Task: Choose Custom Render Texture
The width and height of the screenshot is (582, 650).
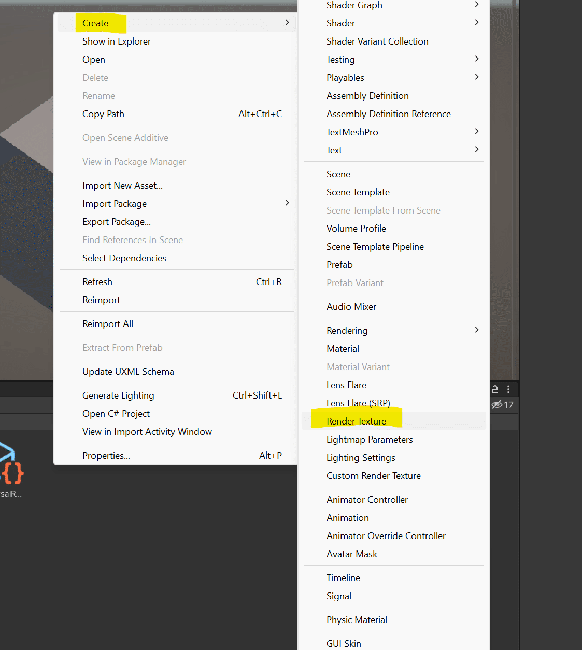Action: 394,476
